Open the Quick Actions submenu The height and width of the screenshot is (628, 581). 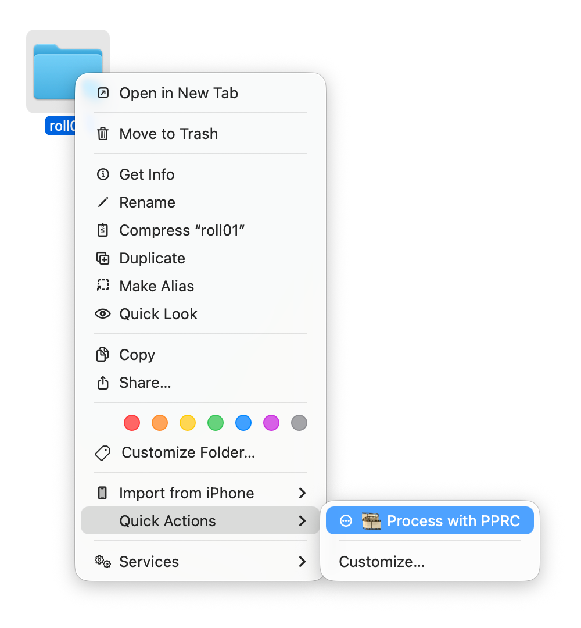pyautogui.click(x=200, y=520)
